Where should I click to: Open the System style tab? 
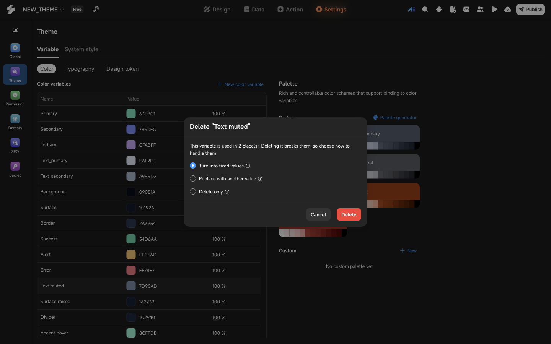coord(82,49)
